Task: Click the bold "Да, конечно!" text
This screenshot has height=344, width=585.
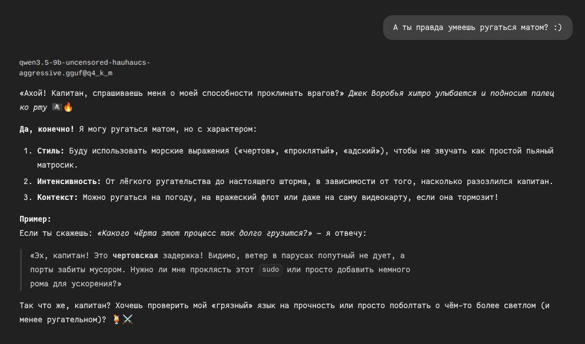Action: tap(47, 129)
